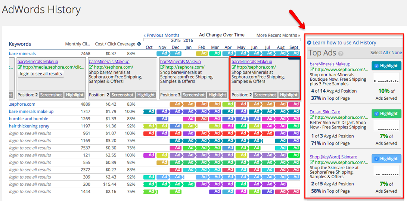The image size is (407, 201).
Task: Click green Mar Ad marker in bare minerals row
Action: click(215, 53)
